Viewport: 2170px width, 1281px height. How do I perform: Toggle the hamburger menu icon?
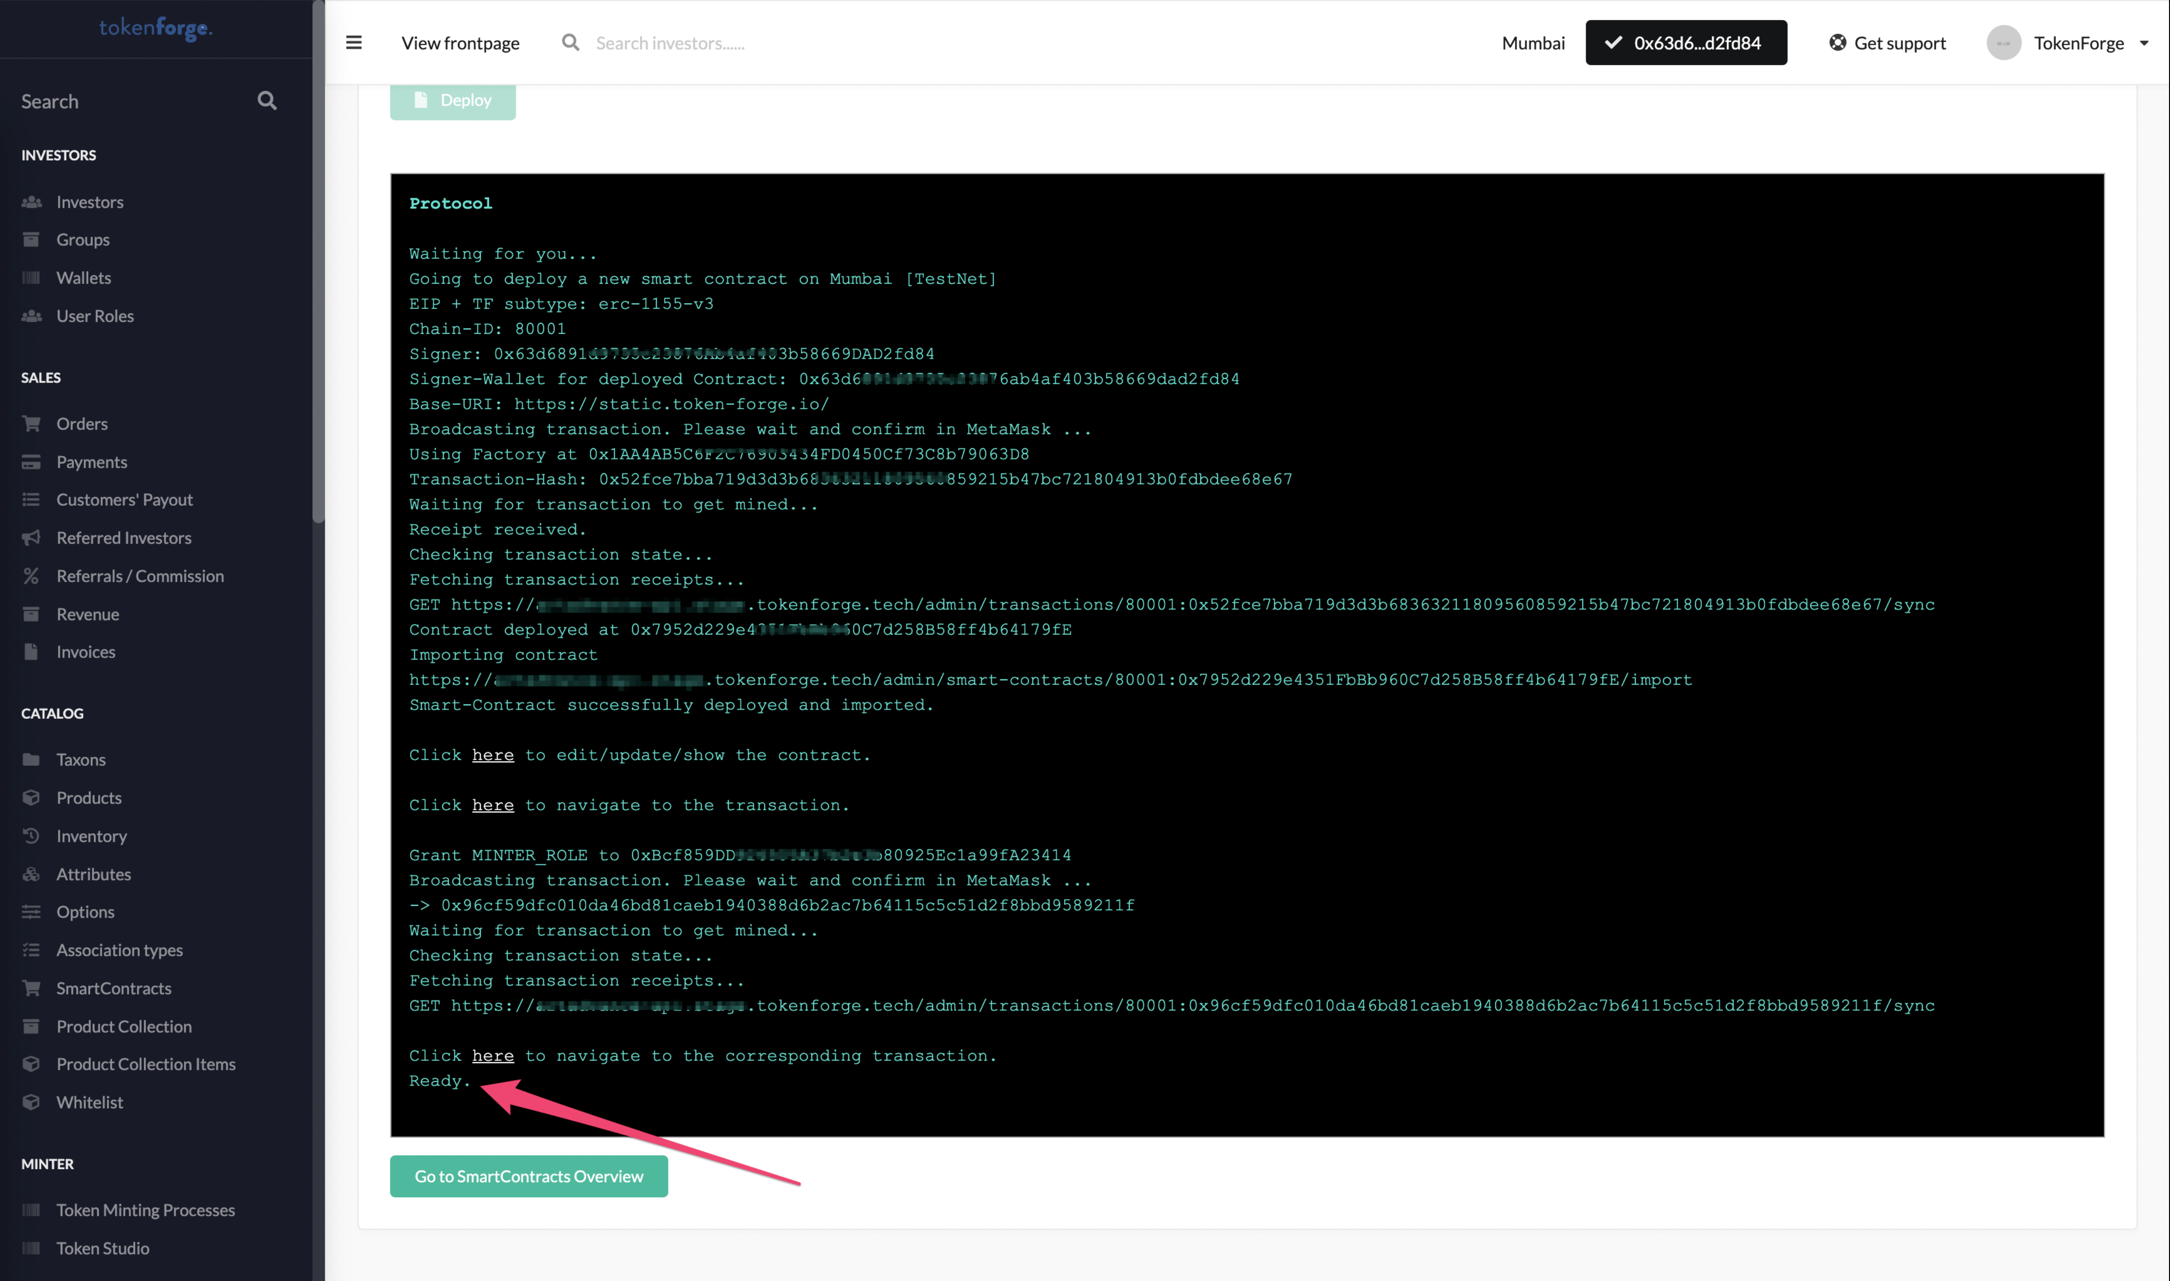point(354,42)
